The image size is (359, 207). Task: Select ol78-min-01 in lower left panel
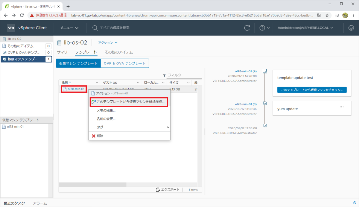point(15,127)
